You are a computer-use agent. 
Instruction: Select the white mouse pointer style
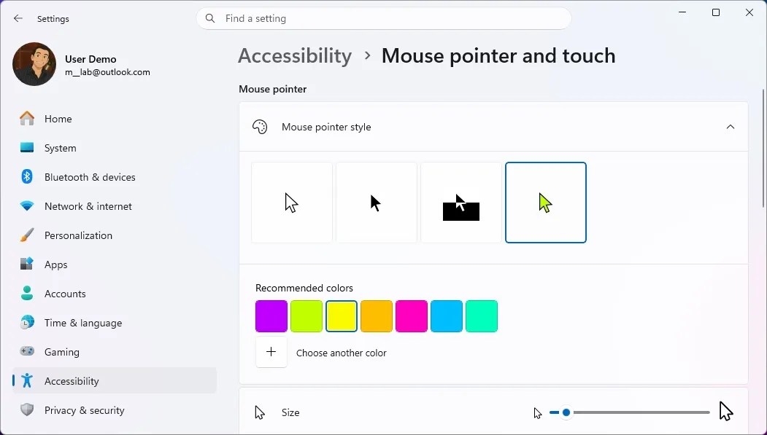pos(291,203)
